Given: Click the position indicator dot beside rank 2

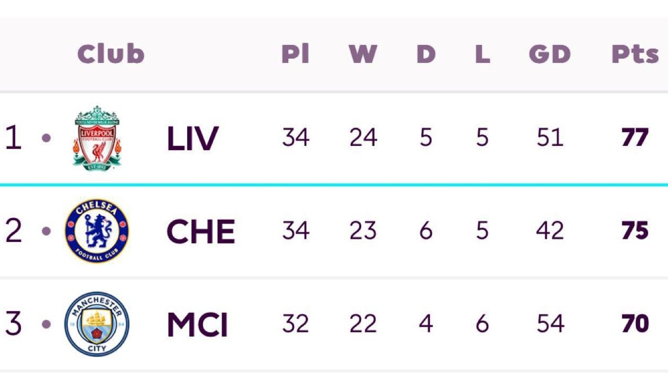Looking at the screenshot, I should pyautogui.click(x=46, y=231).
